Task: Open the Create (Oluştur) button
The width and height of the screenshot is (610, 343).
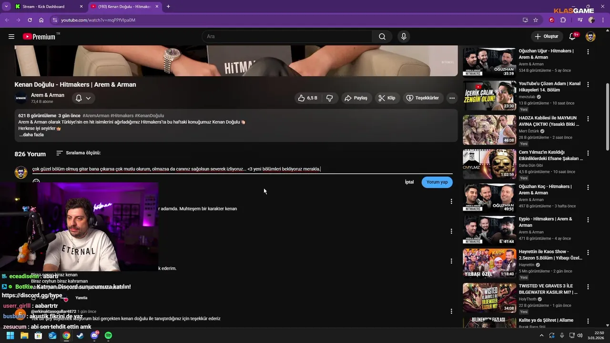Action: [547, 37]
